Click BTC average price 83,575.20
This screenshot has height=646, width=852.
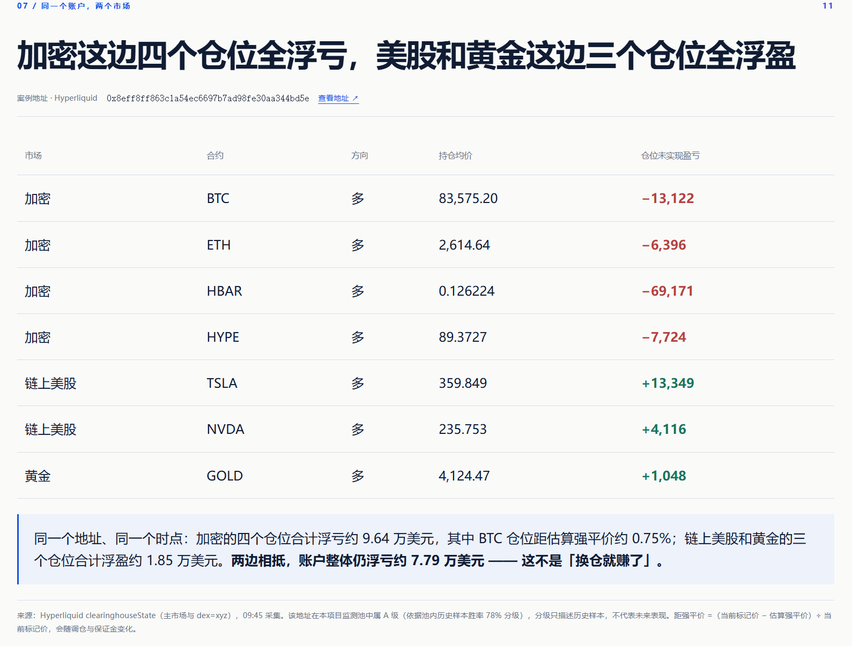coord(468,198)
